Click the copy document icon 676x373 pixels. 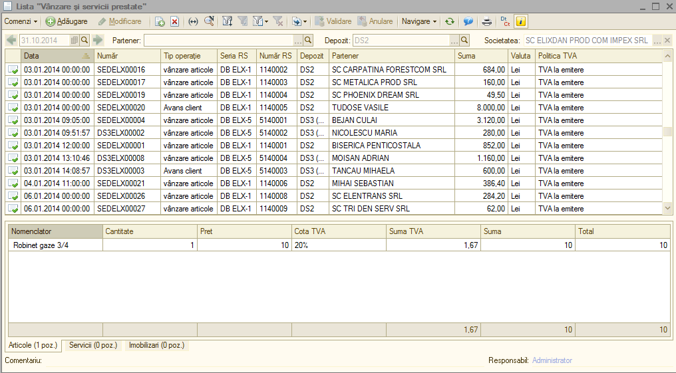[x=160, y=21]
